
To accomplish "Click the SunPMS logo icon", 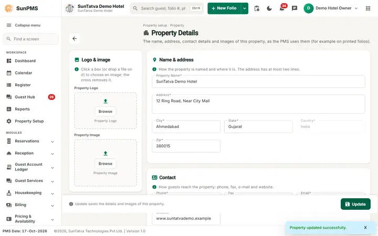I will [9, 8].
